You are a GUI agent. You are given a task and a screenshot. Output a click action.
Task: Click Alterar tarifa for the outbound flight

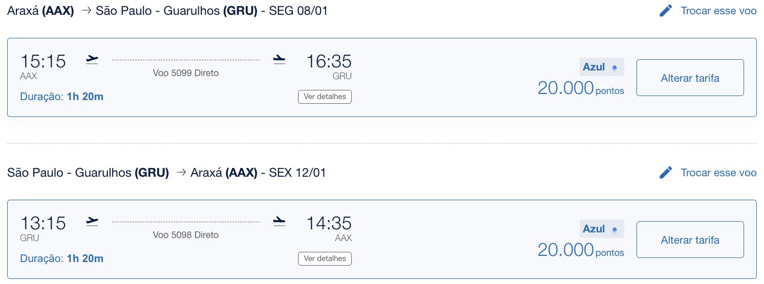coord(690,78)
